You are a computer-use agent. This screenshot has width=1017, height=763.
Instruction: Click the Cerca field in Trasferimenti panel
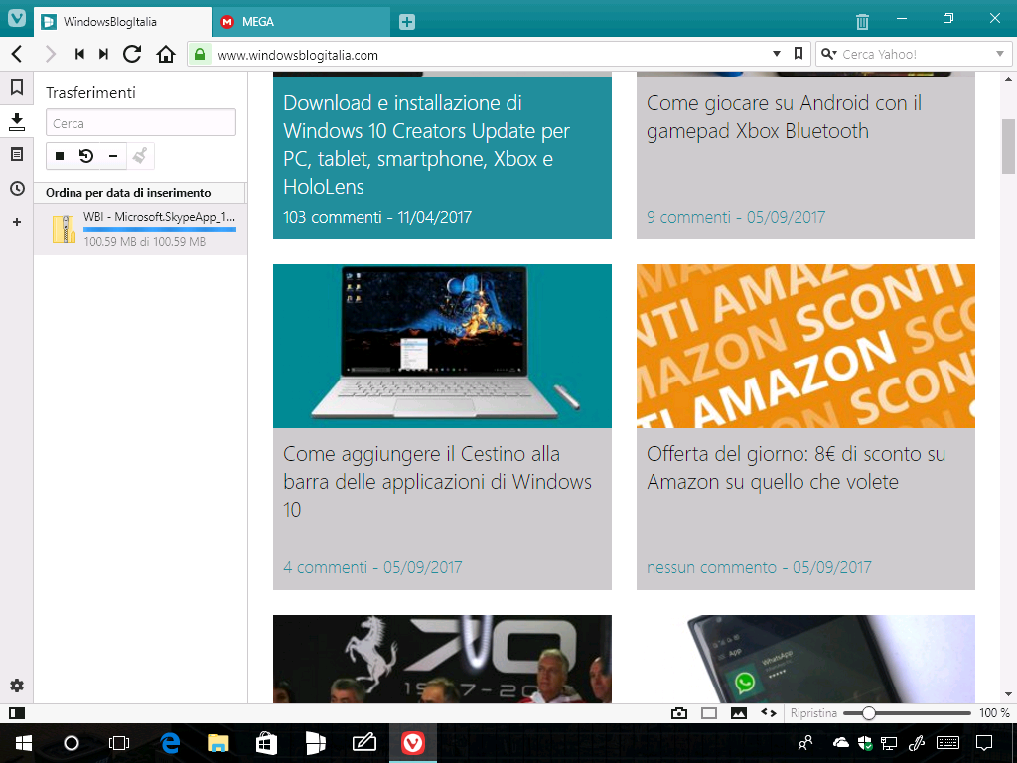pos(141,122)
